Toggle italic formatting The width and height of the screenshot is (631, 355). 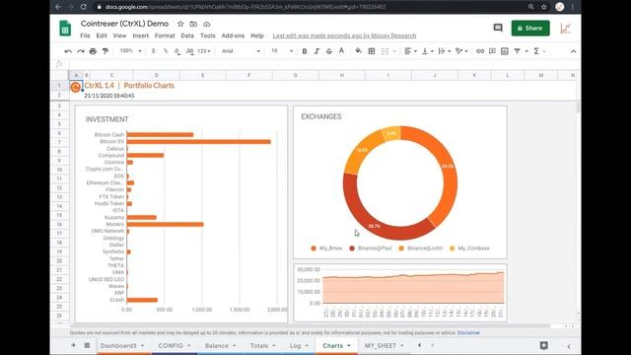[x=316, y=51]
